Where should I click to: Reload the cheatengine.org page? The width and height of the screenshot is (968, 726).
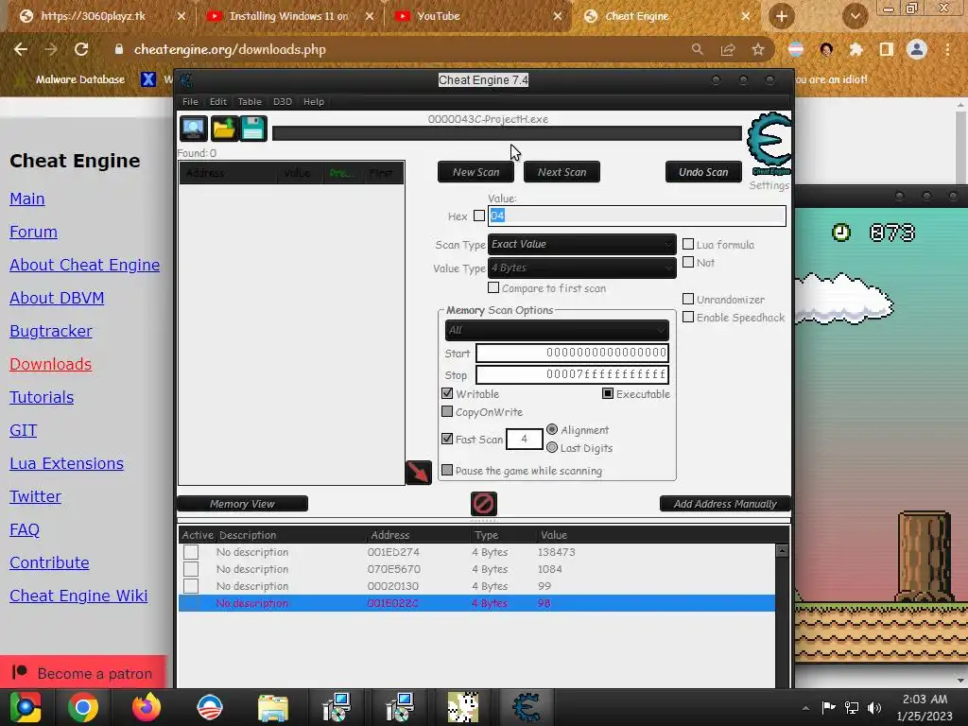(x=81, y=49)
